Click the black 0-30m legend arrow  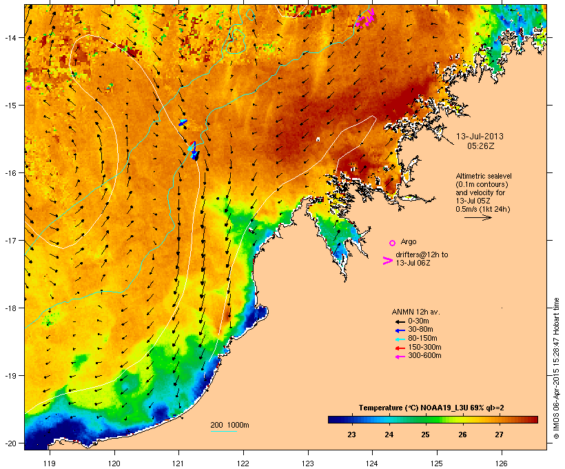400,321
